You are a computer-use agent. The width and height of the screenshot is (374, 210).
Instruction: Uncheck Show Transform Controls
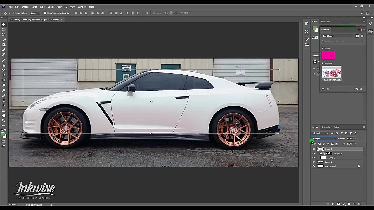click(45, 13)
